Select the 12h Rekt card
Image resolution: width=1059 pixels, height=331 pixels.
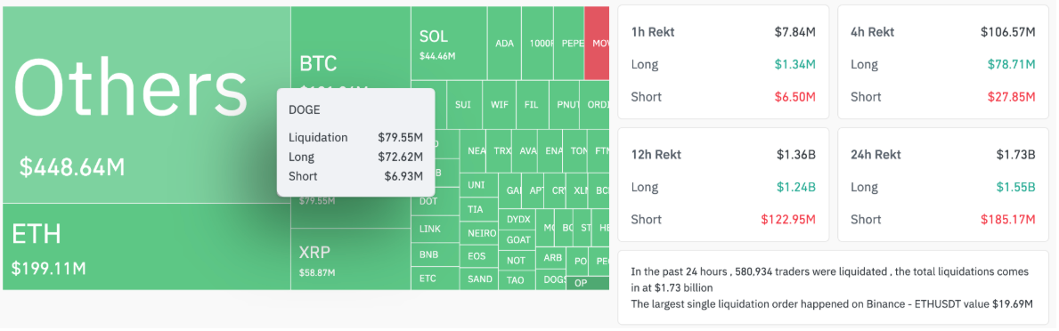point(723,185)
